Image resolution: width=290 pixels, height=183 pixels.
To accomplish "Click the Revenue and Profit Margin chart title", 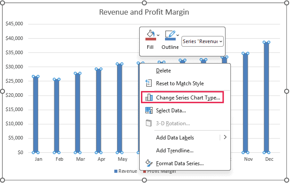I will [144, 12].
